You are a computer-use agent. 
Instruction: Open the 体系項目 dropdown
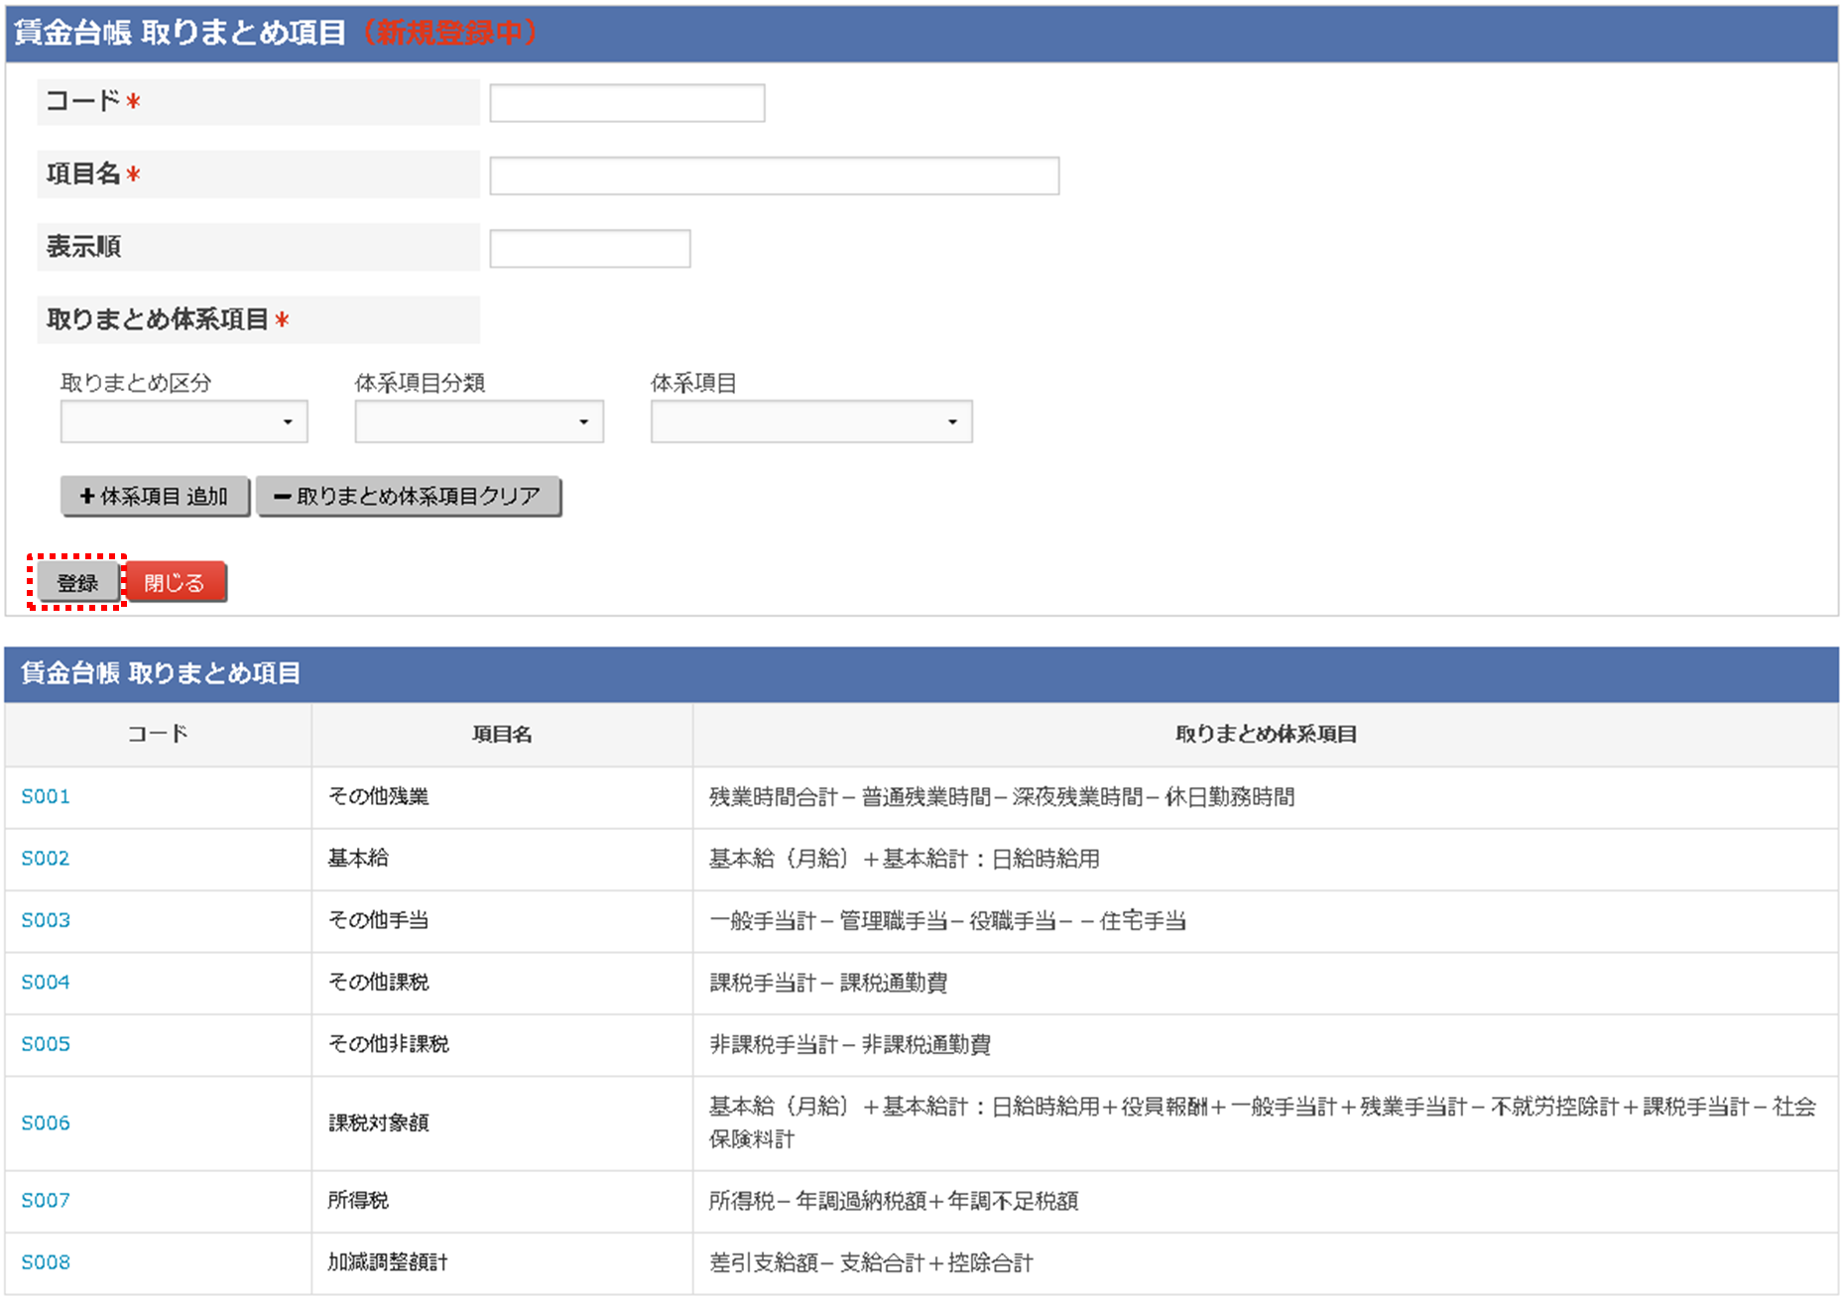point(809,421)
